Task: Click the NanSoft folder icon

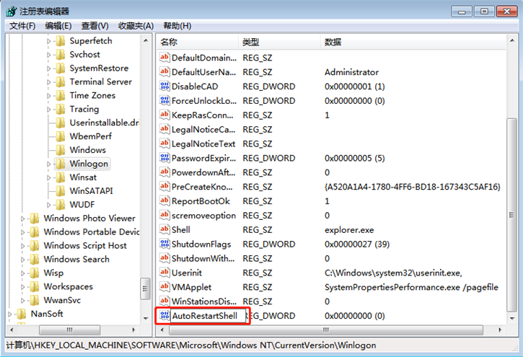Action: click(22, 314)
